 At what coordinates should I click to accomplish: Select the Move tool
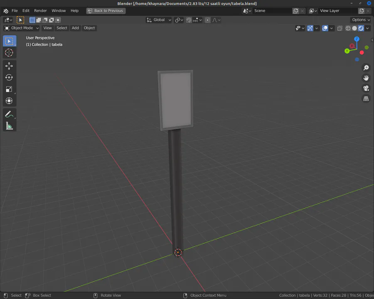click(9, 66)
